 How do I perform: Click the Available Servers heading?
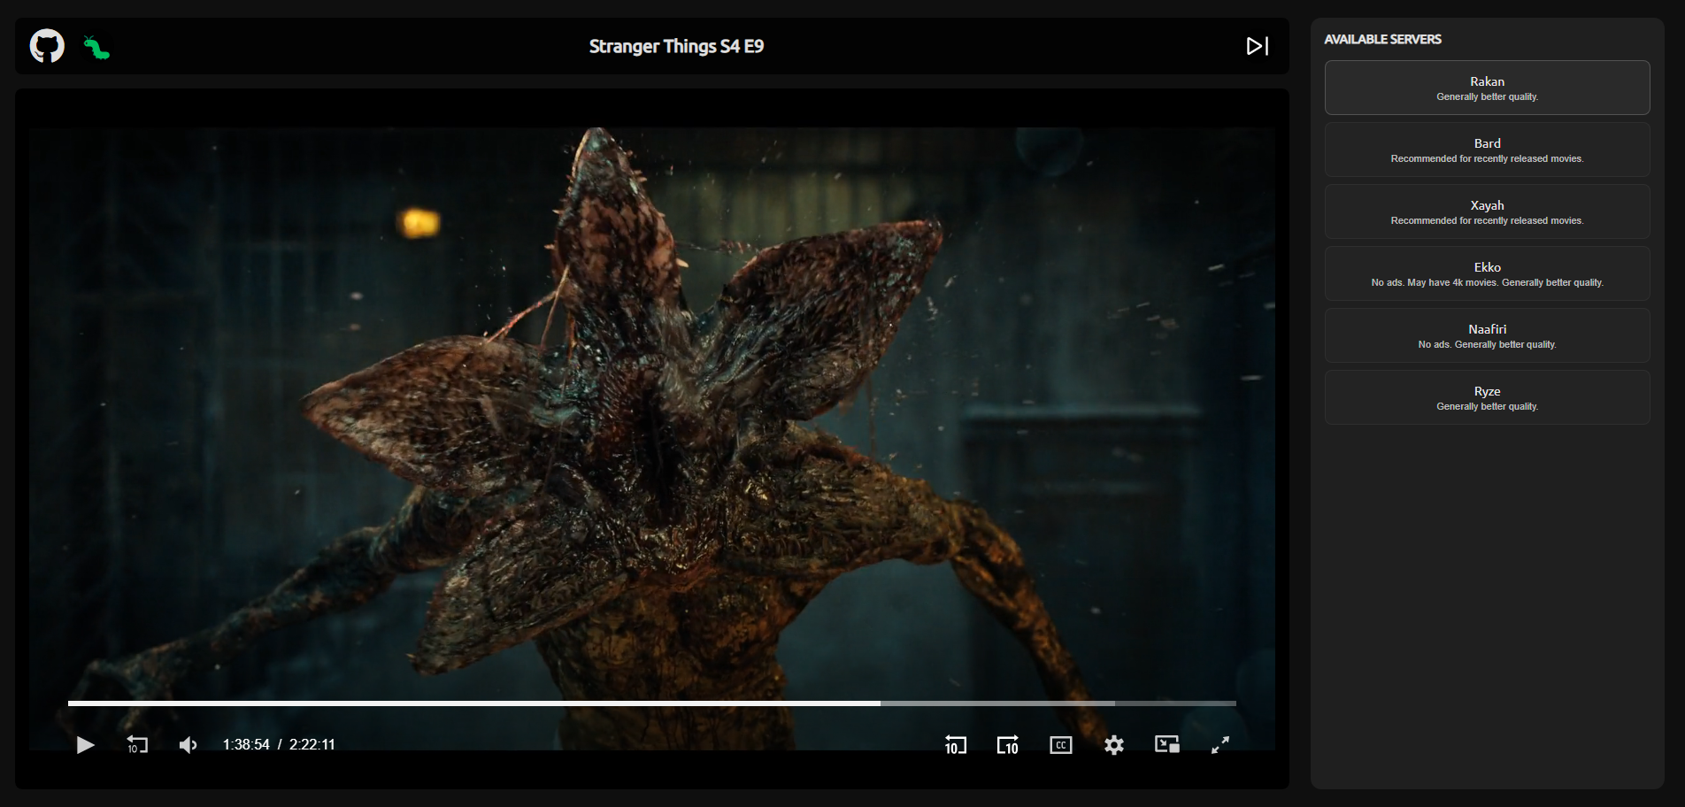tap(1382, 39)
